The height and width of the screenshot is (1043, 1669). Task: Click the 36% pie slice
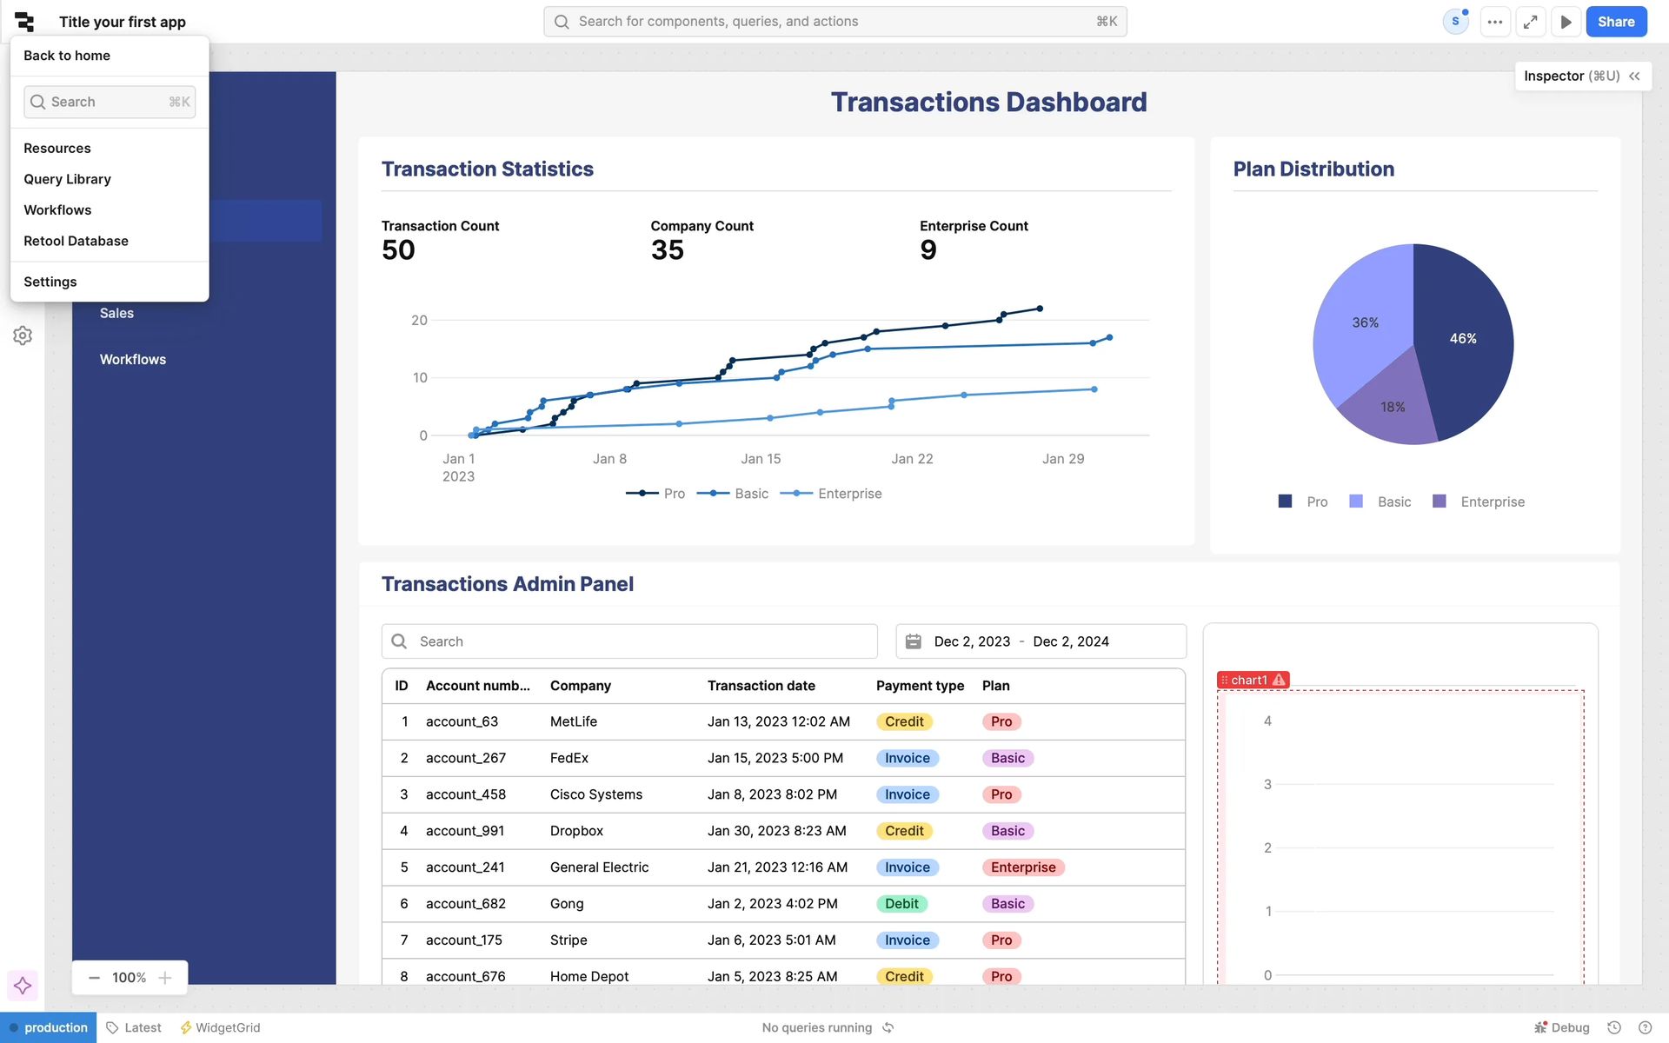click(1365, 322)
